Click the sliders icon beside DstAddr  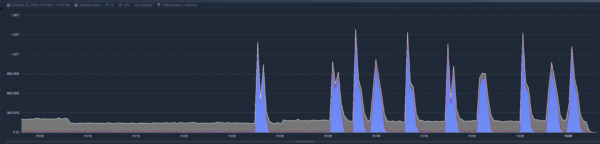coord(137,5)
